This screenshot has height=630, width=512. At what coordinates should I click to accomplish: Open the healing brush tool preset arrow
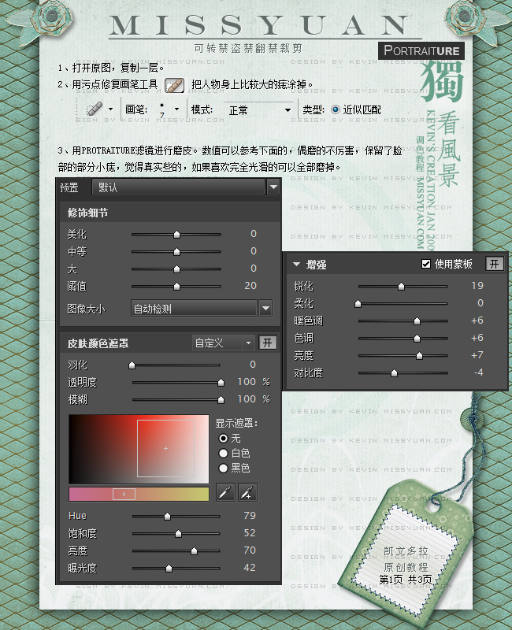(110, 109)
